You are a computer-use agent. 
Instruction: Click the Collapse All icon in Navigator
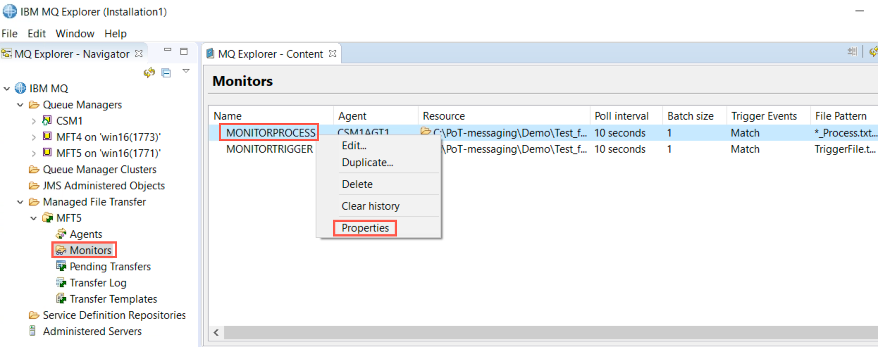pos(166,73)
